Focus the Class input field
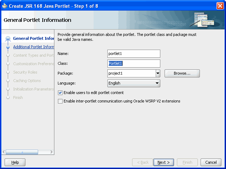This screenshot has height=169, width=226. 134,63
